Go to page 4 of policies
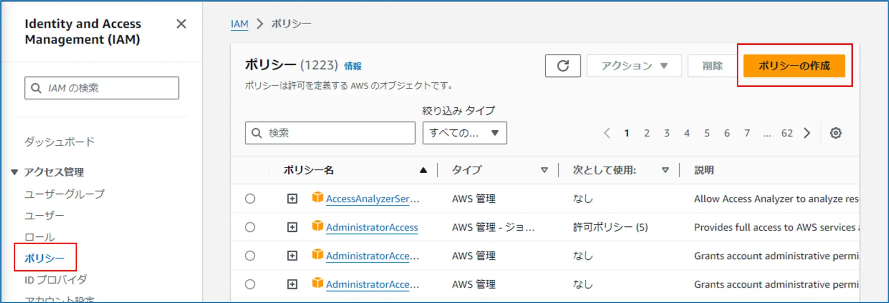889x303 pixels. coord(687,133)
